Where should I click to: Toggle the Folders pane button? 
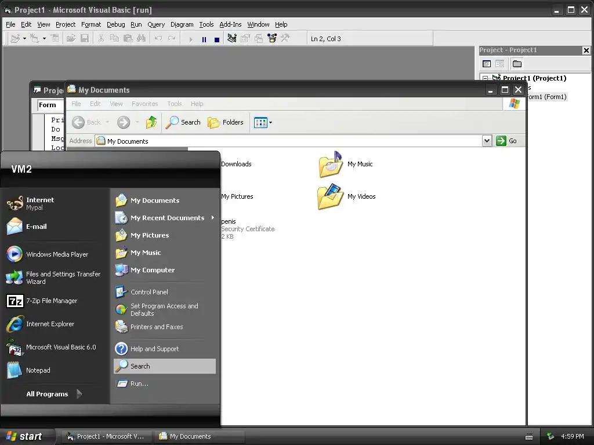tap(226, 122)
